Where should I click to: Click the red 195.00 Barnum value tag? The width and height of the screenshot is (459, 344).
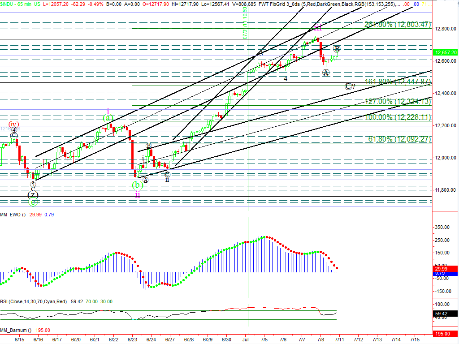(x=446, y=334)
